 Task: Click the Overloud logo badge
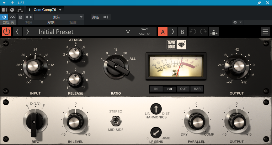(171, 45)
